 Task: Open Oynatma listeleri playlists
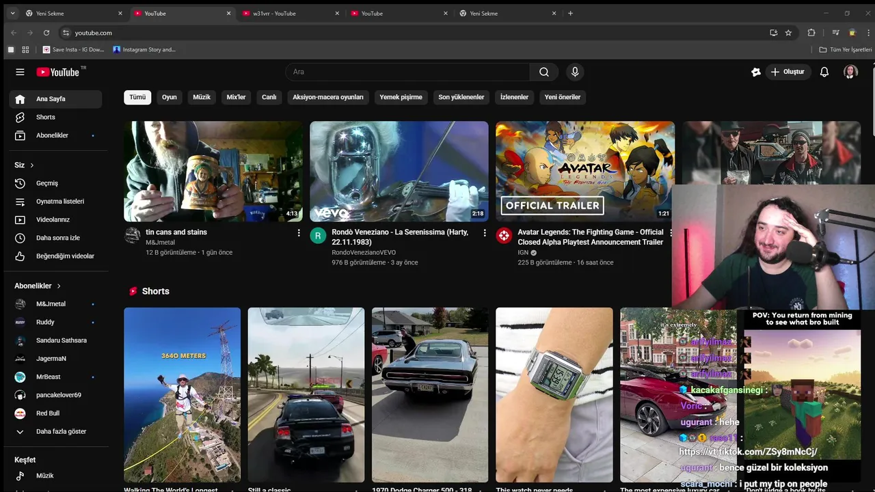(55, 202)
